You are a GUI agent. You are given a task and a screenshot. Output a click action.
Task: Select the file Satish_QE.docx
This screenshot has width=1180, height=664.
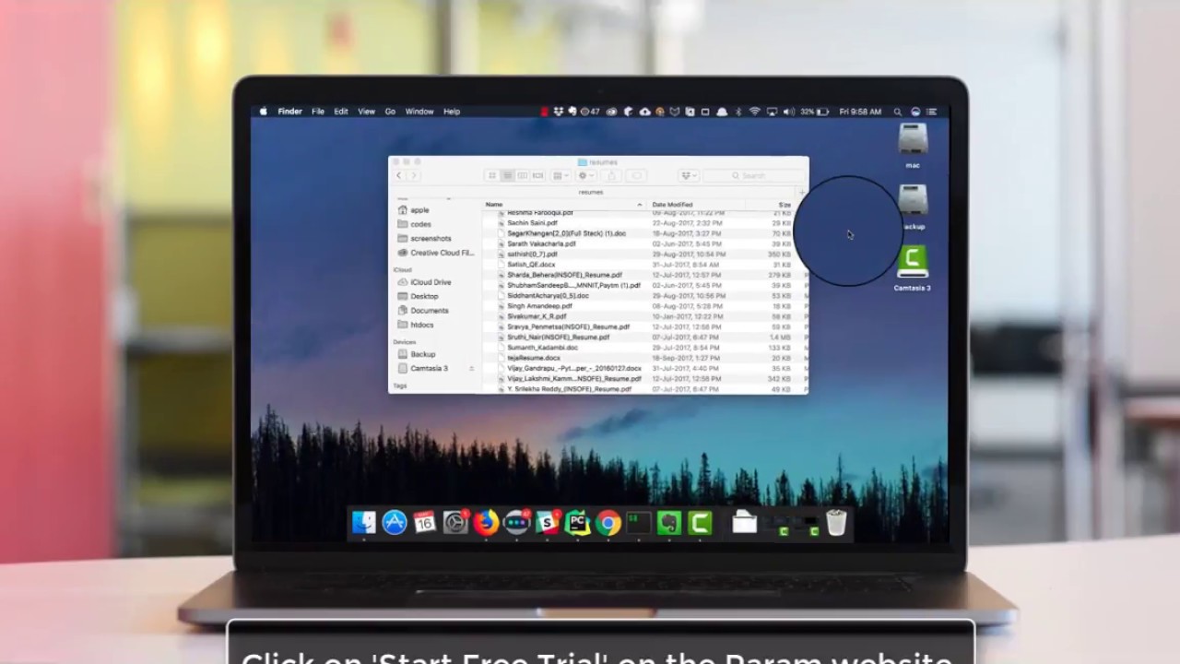click(531, 265)
